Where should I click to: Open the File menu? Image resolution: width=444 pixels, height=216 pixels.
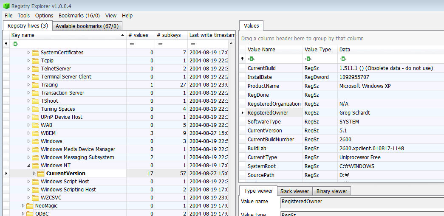coord(8,16)
